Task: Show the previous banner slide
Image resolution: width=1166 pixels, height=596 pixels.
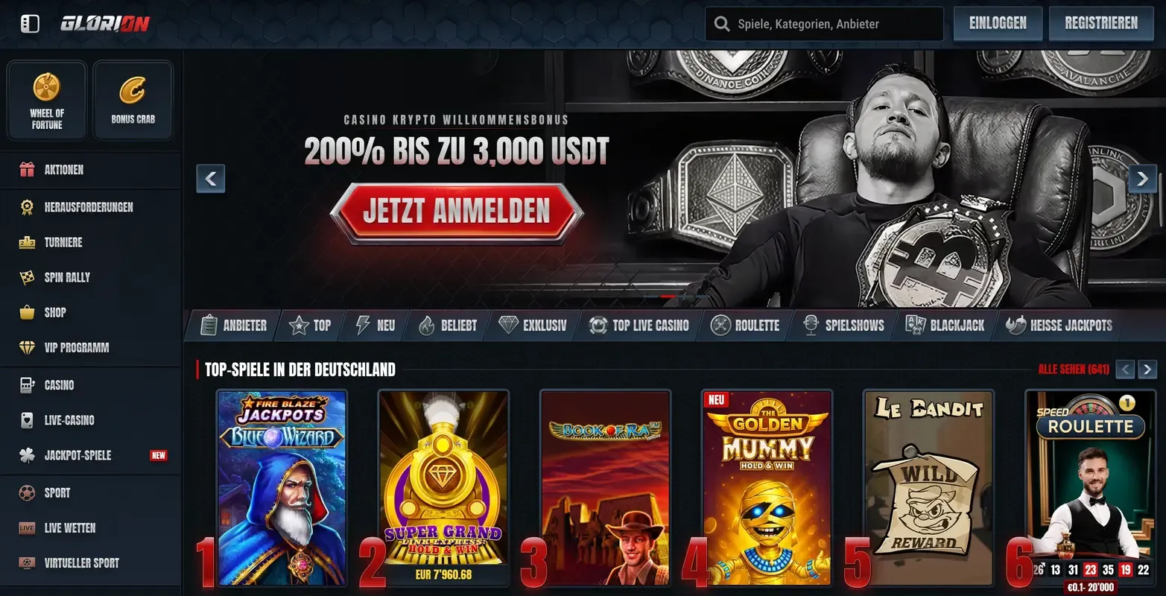Action: pyautogui.click(x=211, y=179)
